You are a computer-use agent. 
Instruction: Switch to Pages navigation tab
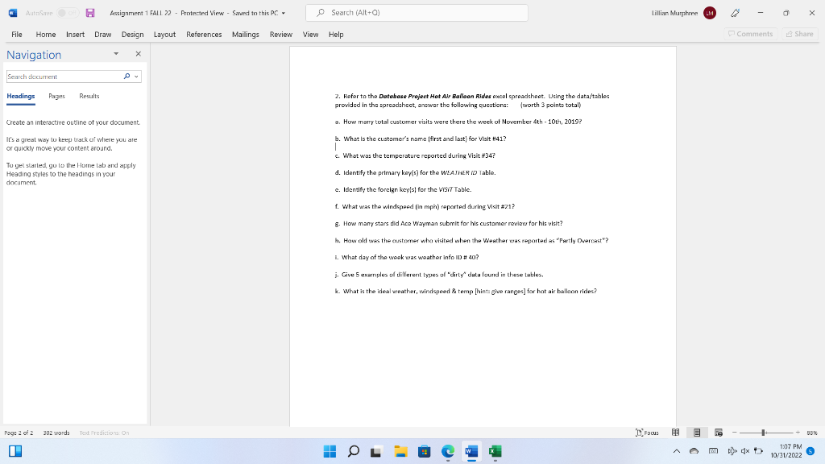[56, 97]
